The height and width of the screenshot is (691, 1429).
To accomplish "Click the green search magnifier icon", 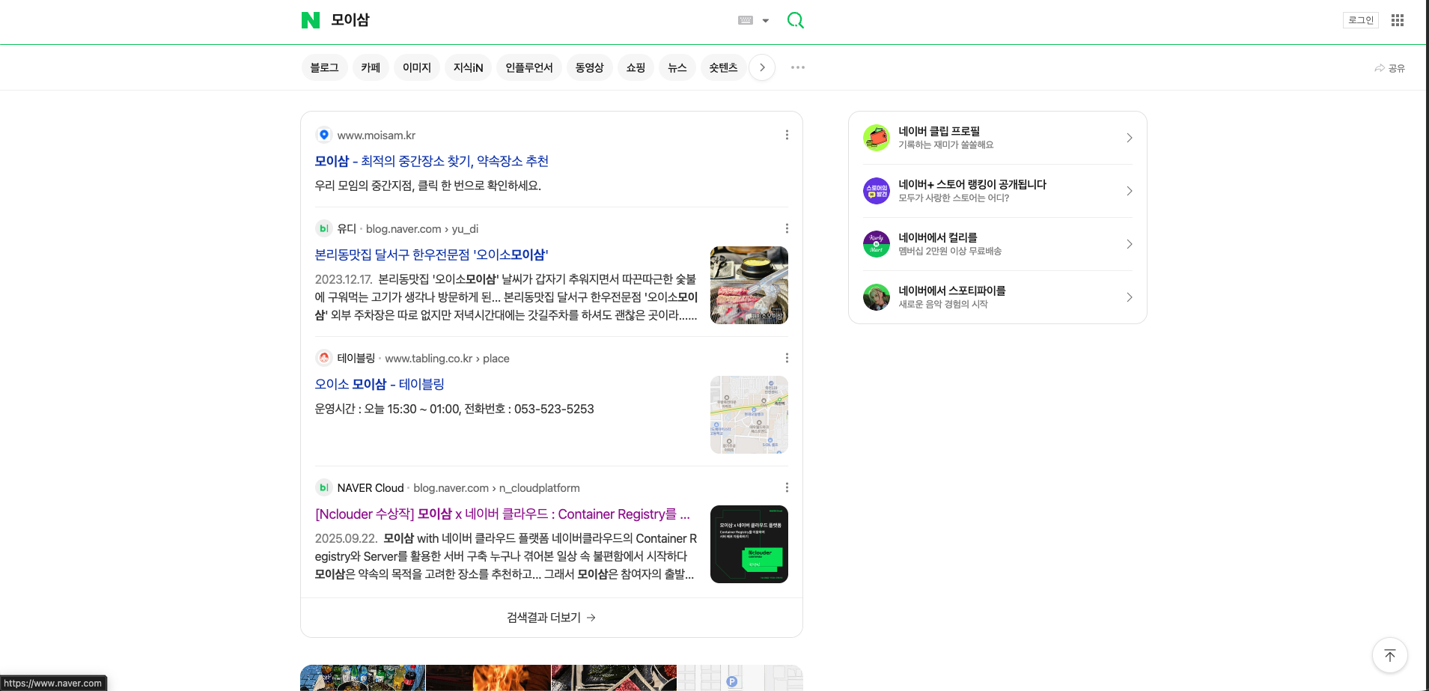I will 795,20.
